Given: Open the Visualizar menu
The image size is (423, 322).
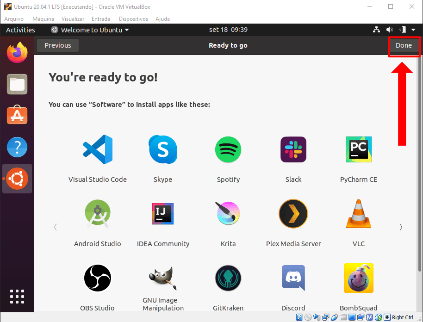Looking at the screenshot, I should 73,19.
